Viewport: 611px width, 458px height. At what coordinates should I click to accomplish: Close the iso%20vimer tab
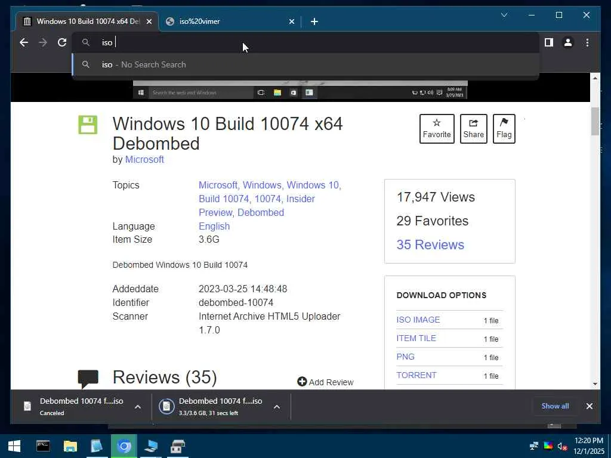(291, 22)
